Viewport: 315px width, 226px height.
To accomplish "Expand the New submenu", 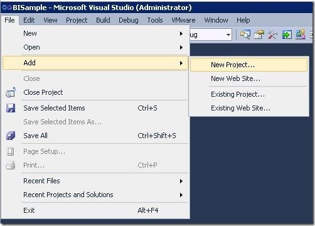I will [x=95, y=33].
